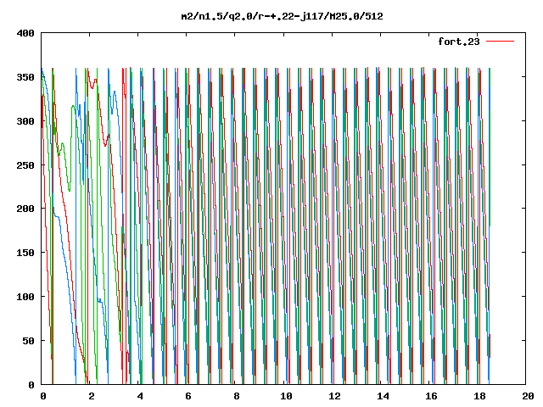Click the y-axis label 350
Viewport: 543px width, 407px height.
pos(25,77)
